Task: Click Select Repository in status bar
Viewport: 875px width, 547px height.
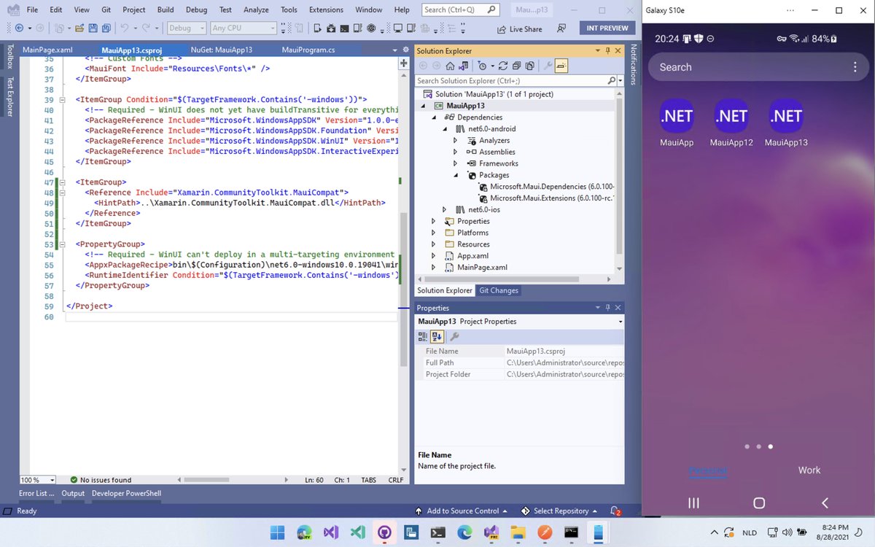Action: click(559, 511)
